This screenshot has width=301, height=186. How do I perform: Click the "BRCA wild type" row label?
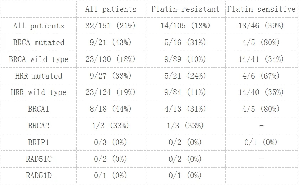[39, 59]
